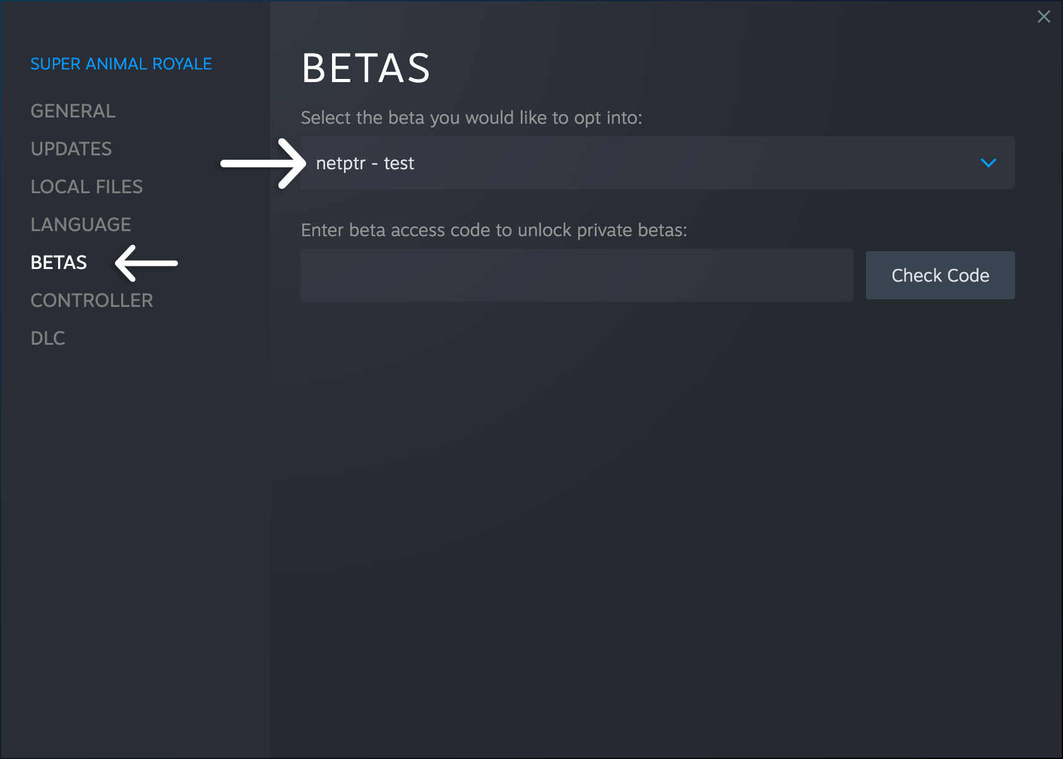Open the General settings tab
1063x759 pixels.
coord(73,111)
